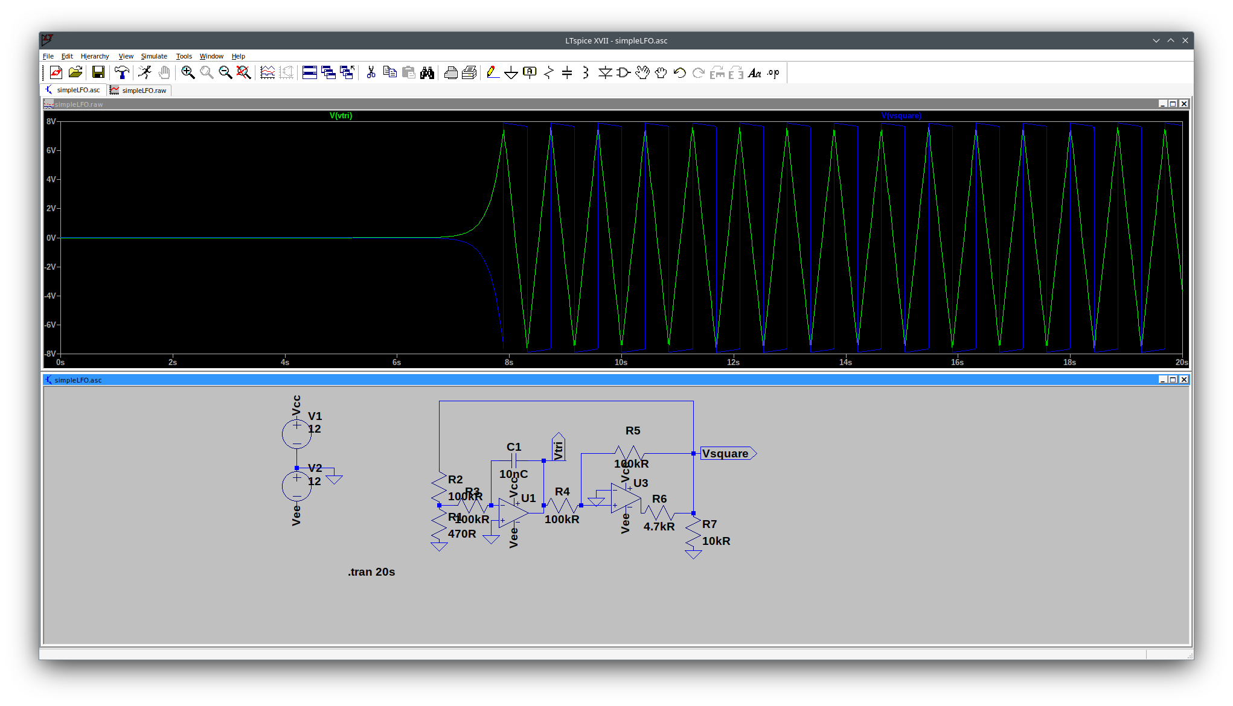Select the capacitor placement tool
This screenshot has height=706, width=1233.
[567, 72]
